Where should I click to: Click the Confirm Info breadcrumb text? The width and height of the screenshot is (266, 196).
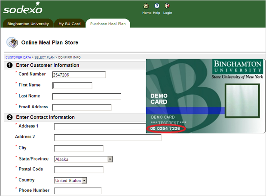(69, 57)
